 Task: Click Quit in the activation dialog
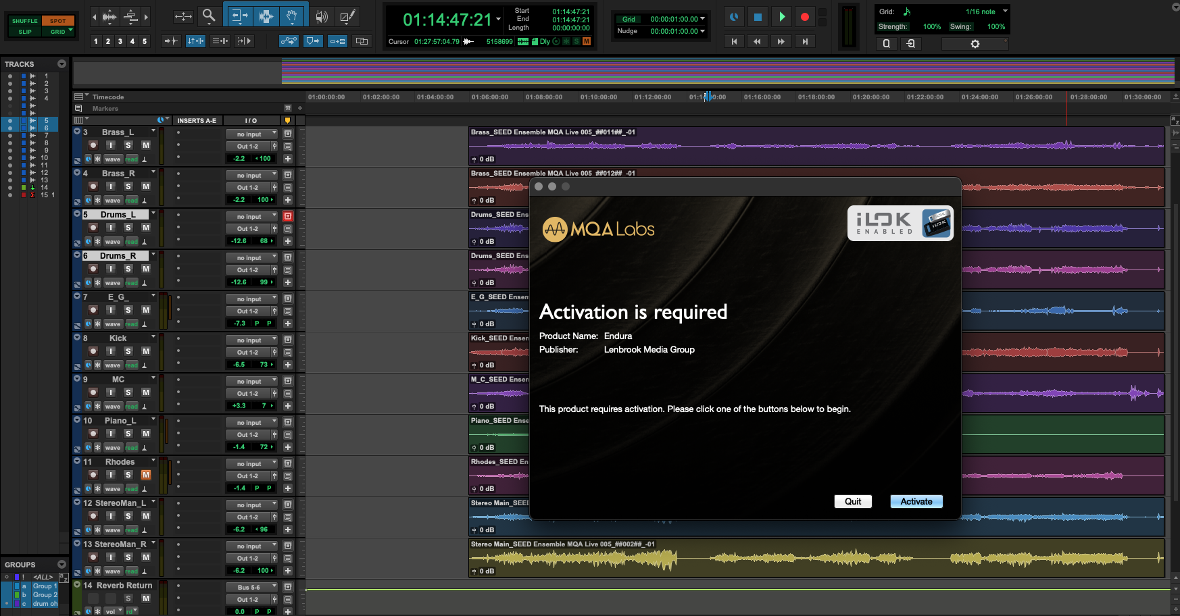(853, 501)
